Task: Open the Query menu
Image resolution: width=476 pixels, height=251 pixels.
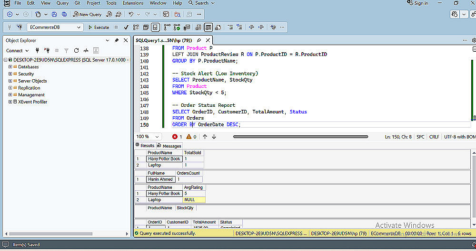Action: tap(62, 3)
